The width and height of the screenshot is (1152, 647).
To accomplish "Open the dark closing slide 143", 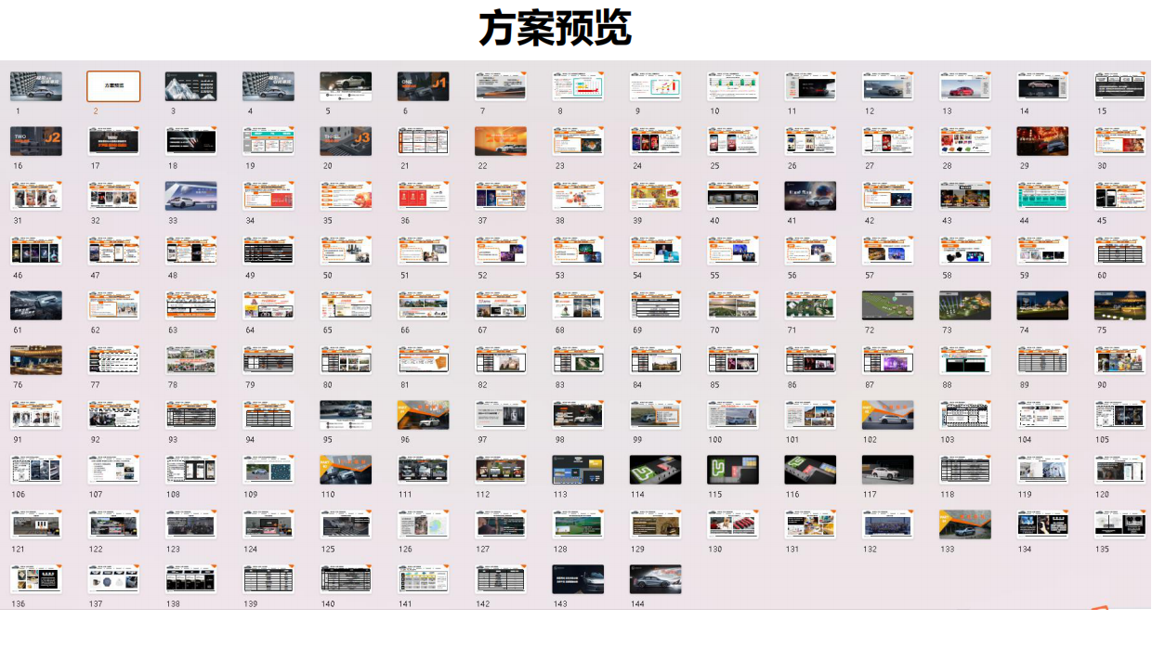I will click(577, 578).
